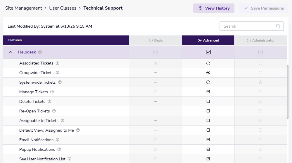Enable Delete Tickets checkbox in Advanced column
Screen dimensions: 292x163
(x=208, y=101)
